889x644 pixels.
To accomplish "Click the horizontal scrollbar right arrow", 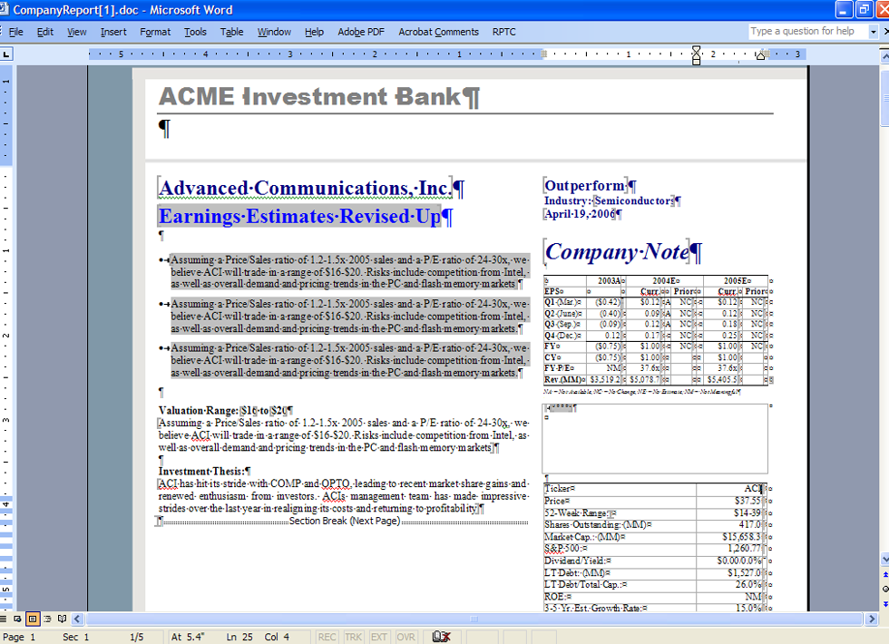I will (x=872, y=619).
